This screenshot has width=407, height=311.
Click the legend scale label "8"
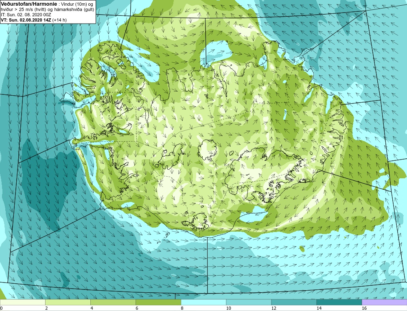click(182, 309)
